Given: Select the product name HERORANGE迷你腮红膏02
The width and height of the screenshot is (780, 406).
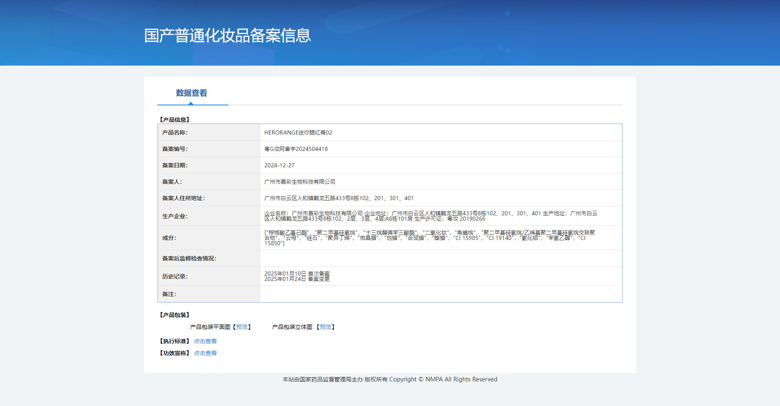Looking at the screenshot, I should [x=298, y=132].
